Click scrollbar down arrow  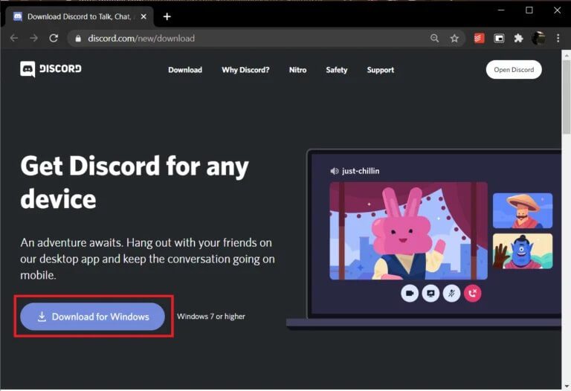pyautogui.click(x=567, y=386)
